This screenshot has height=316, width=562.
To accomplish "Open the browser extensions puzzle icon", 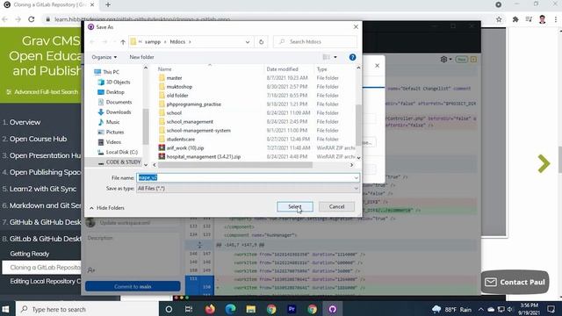I will [515, 19].
